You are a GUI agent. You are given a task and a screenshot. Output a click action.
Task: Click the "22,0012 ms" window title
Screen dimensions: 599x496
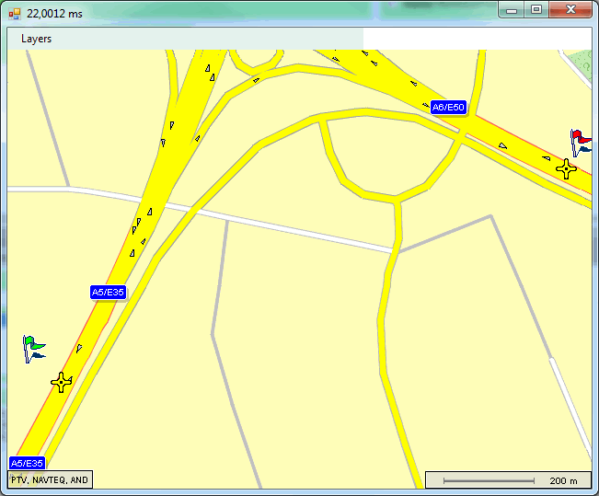click(55, 12)
